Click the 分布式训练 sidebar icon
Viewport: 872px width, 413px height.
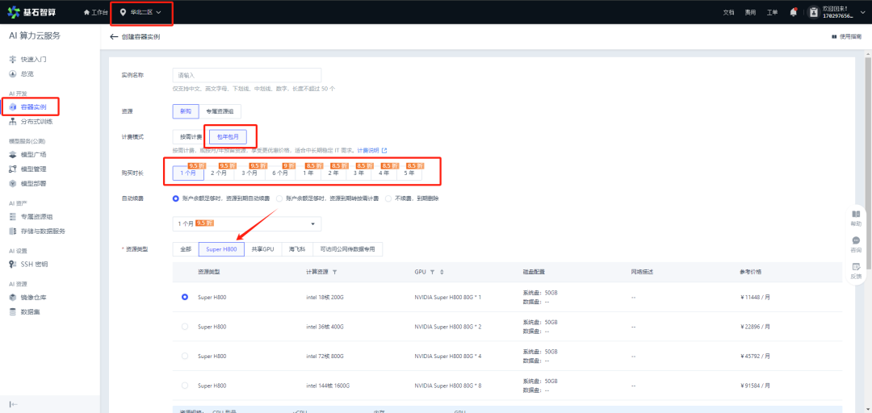[13, 121]
